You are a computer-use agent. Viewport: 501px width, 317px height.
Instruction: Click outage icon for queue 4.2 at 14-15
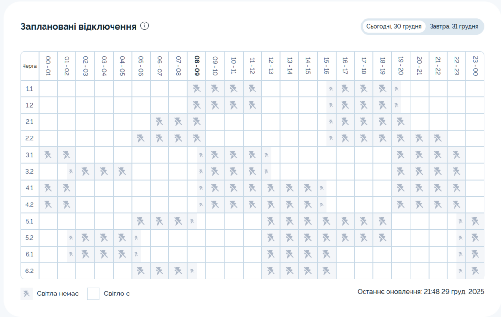click(308, 204)
